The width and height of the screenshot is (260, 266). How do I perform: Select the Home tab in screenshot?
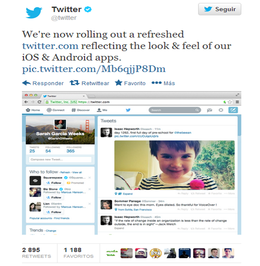click(x=33, y=110)
